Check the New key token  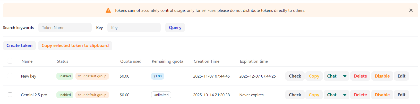[295, 76]
